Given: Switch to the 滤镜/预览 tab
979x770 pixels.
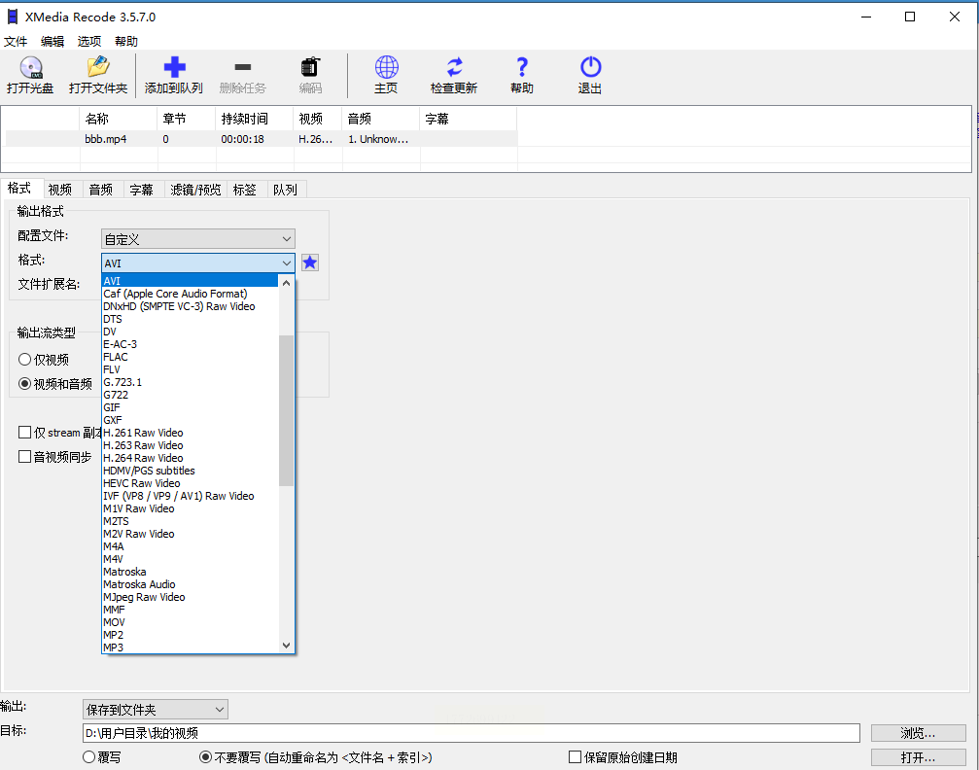Looking at the screenshot, I should (x=195, y=190).
